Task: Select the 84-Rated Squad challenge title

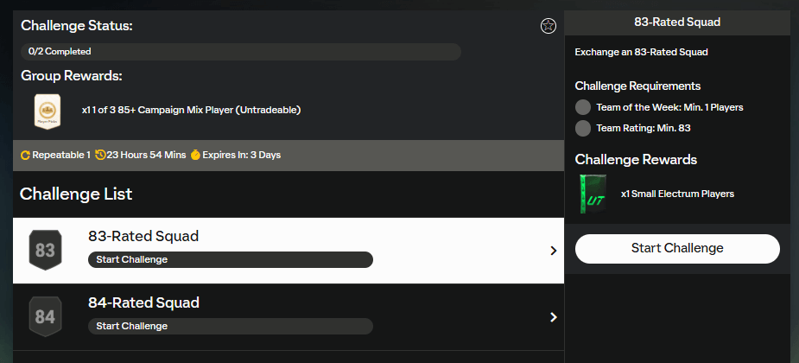Action: click(143, 302)
